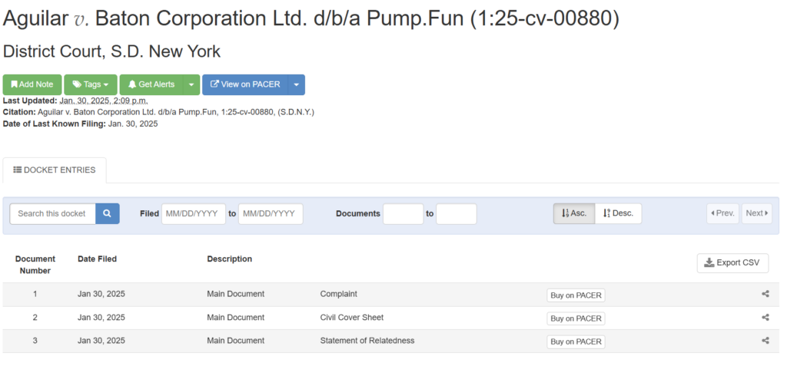Image resolution: width=787 pixels, height=376 pixels.
Task: Click the Add Note button
Action: pyautogui.click(x=32, y=84)
